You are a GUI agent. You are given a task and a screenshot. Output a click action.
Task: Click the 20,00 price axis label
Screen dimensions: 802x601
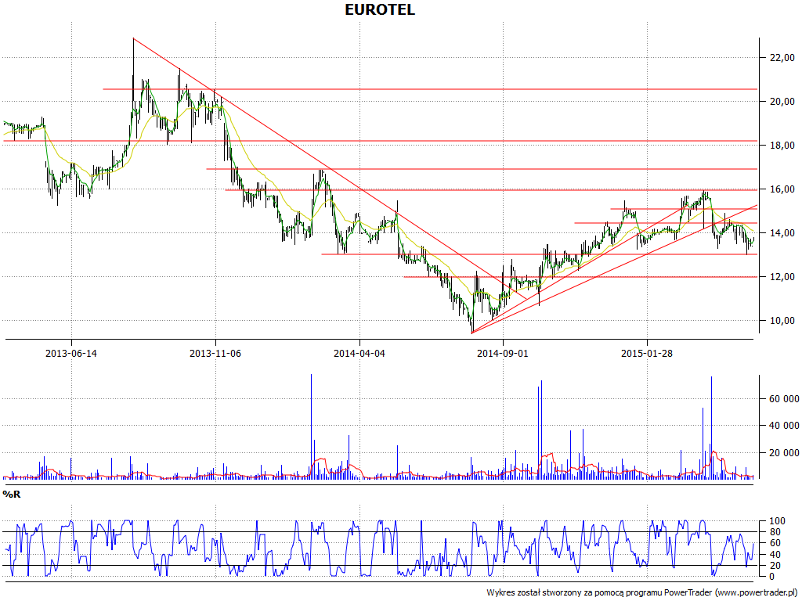[782, 101]
